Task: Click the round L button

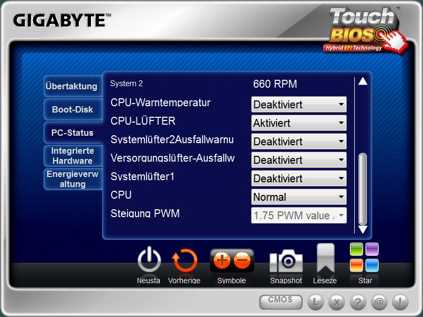Action: tap(315, 302)
